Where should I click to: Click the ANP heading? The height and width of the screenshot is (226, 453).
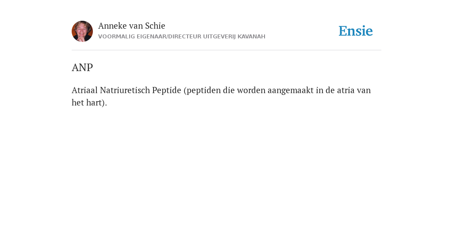(82, 68)
